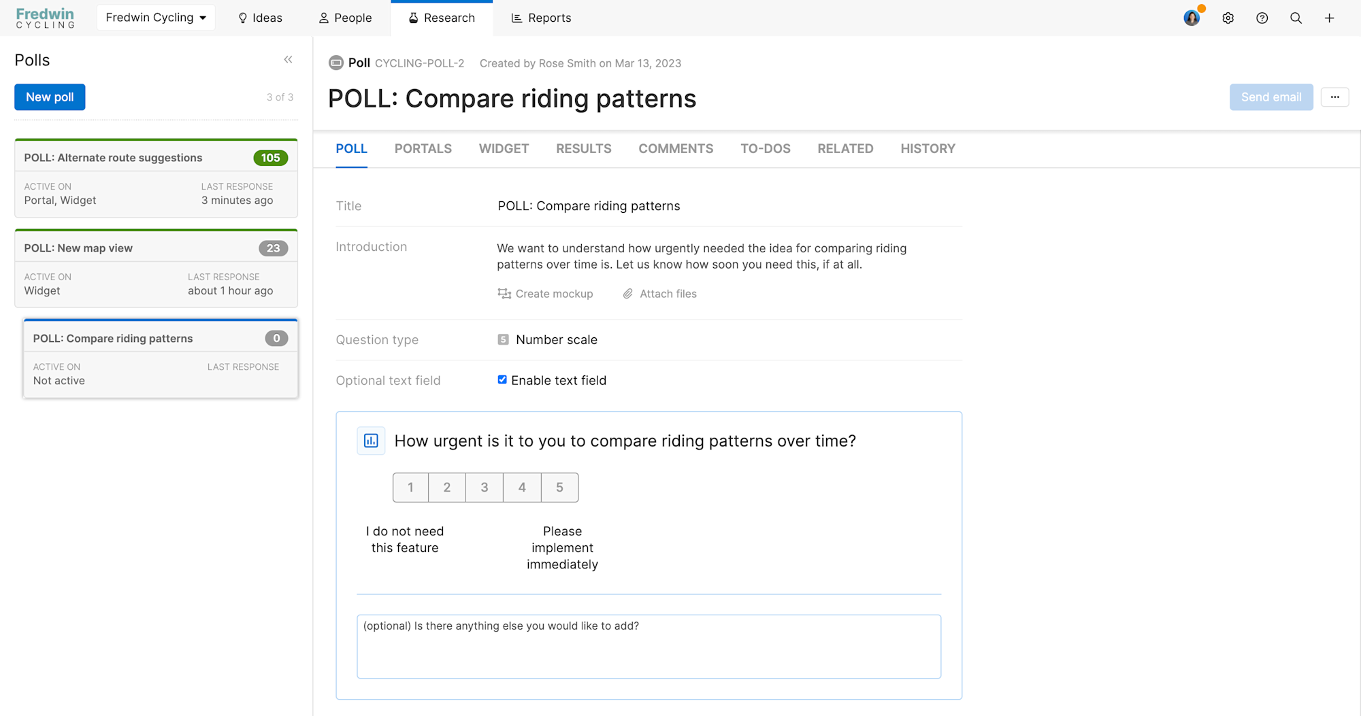Open the more options ellipsis menu
The height and width of the screenshot is (716, 1361).
[1334, 97]
